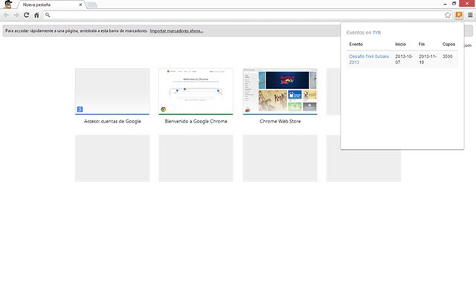The image size is (476, 297).
Task: Click the Cupos column header
Action: pyautogui.click(x=448, y=45)
